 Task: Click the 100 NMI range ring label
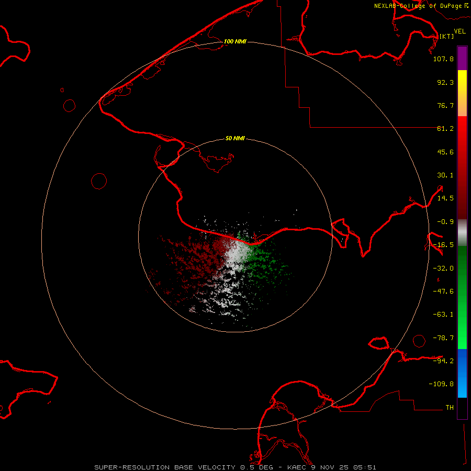click(x=235, y=41)
